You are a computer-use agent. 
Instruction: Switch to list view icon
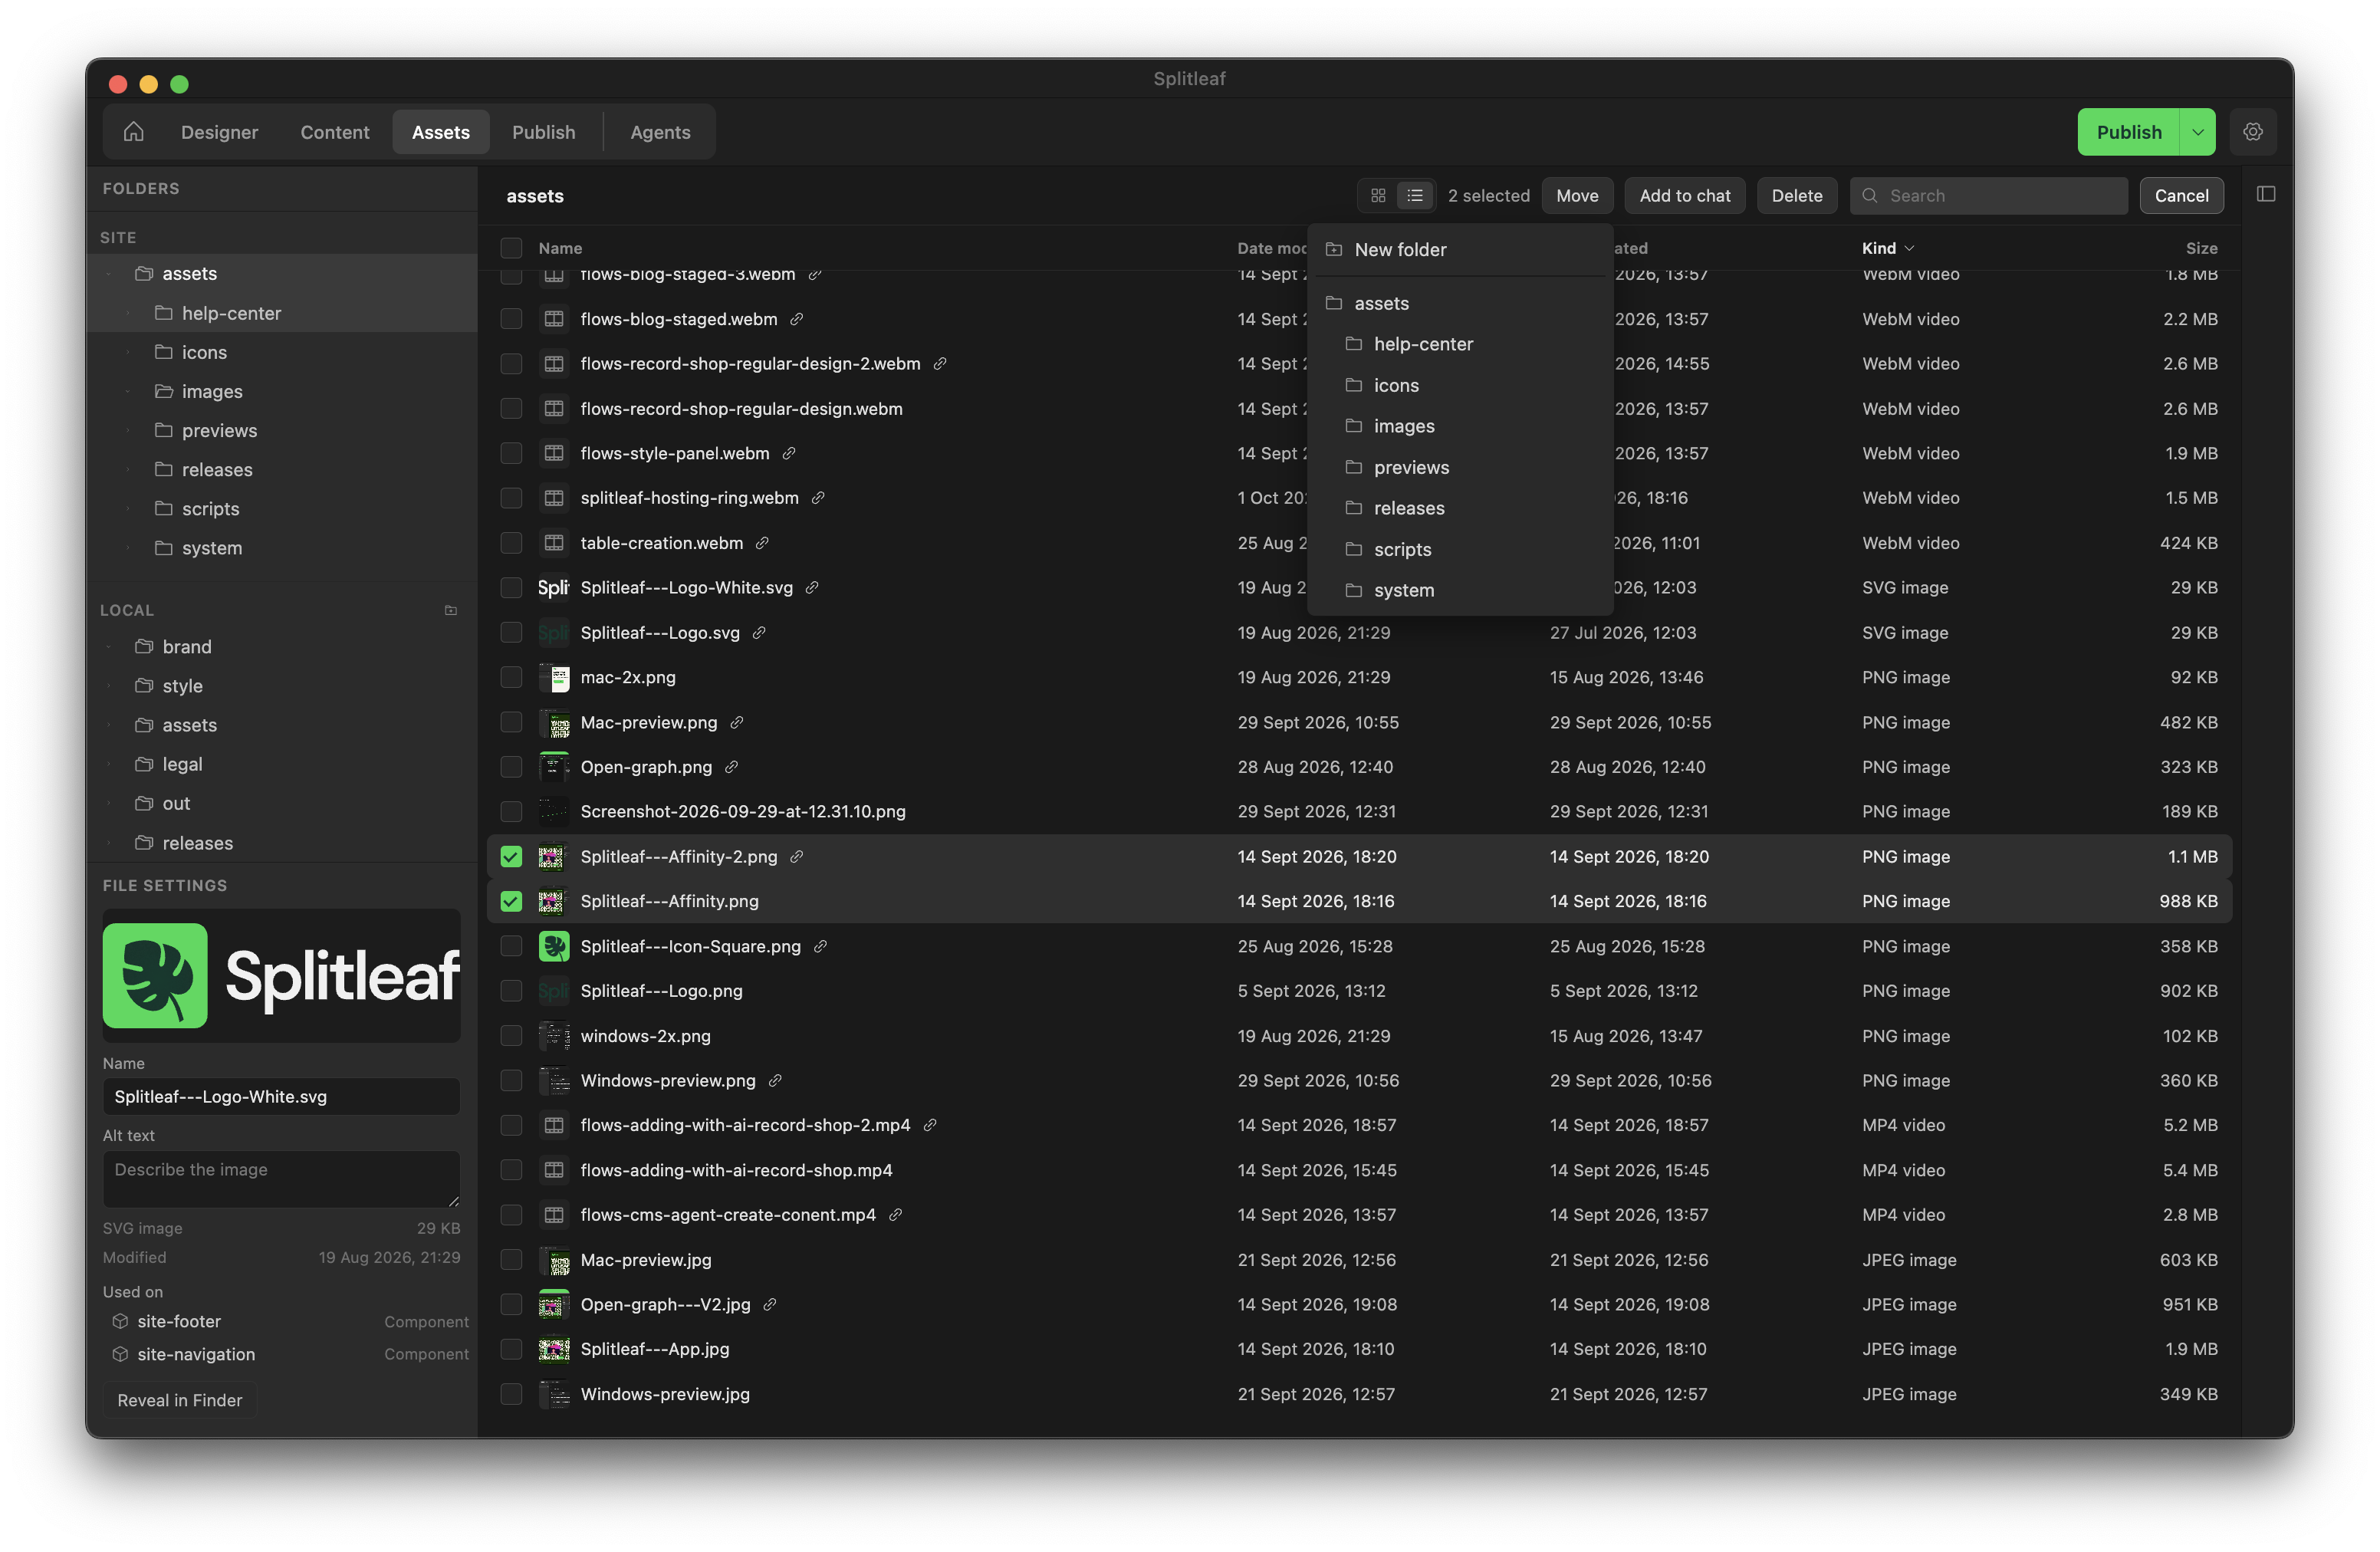1415,196
